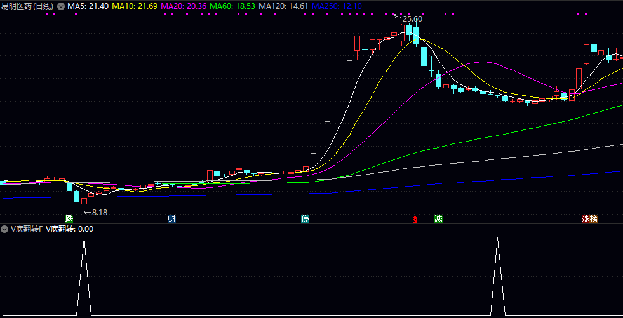
Task: Click the 8.18 low price label
Action: (x=99, y=212)
